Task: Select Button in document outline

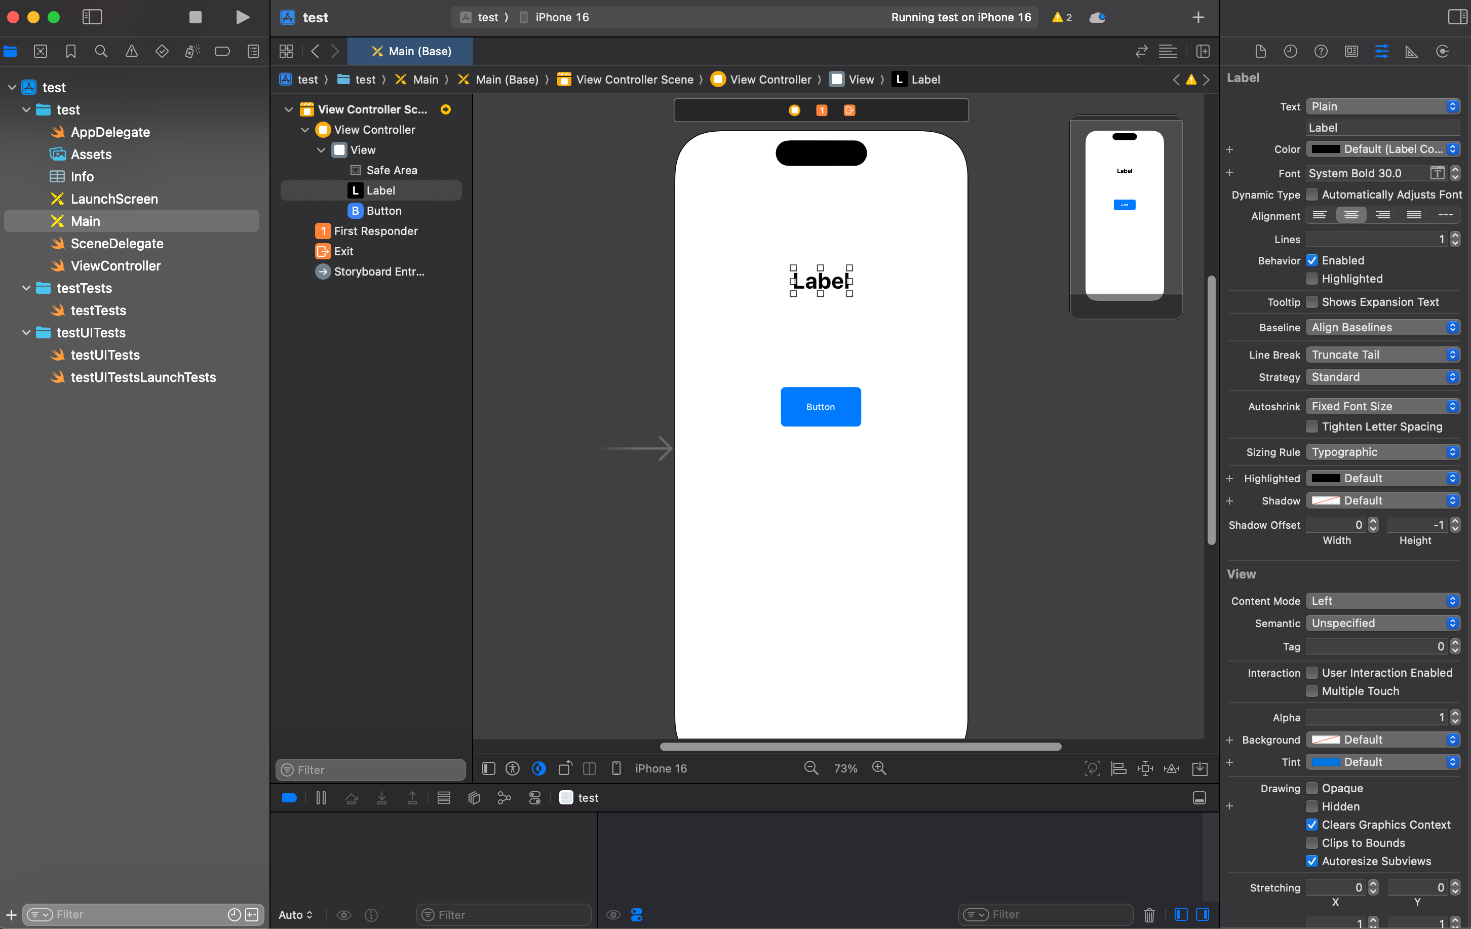Action: point(383,211)
